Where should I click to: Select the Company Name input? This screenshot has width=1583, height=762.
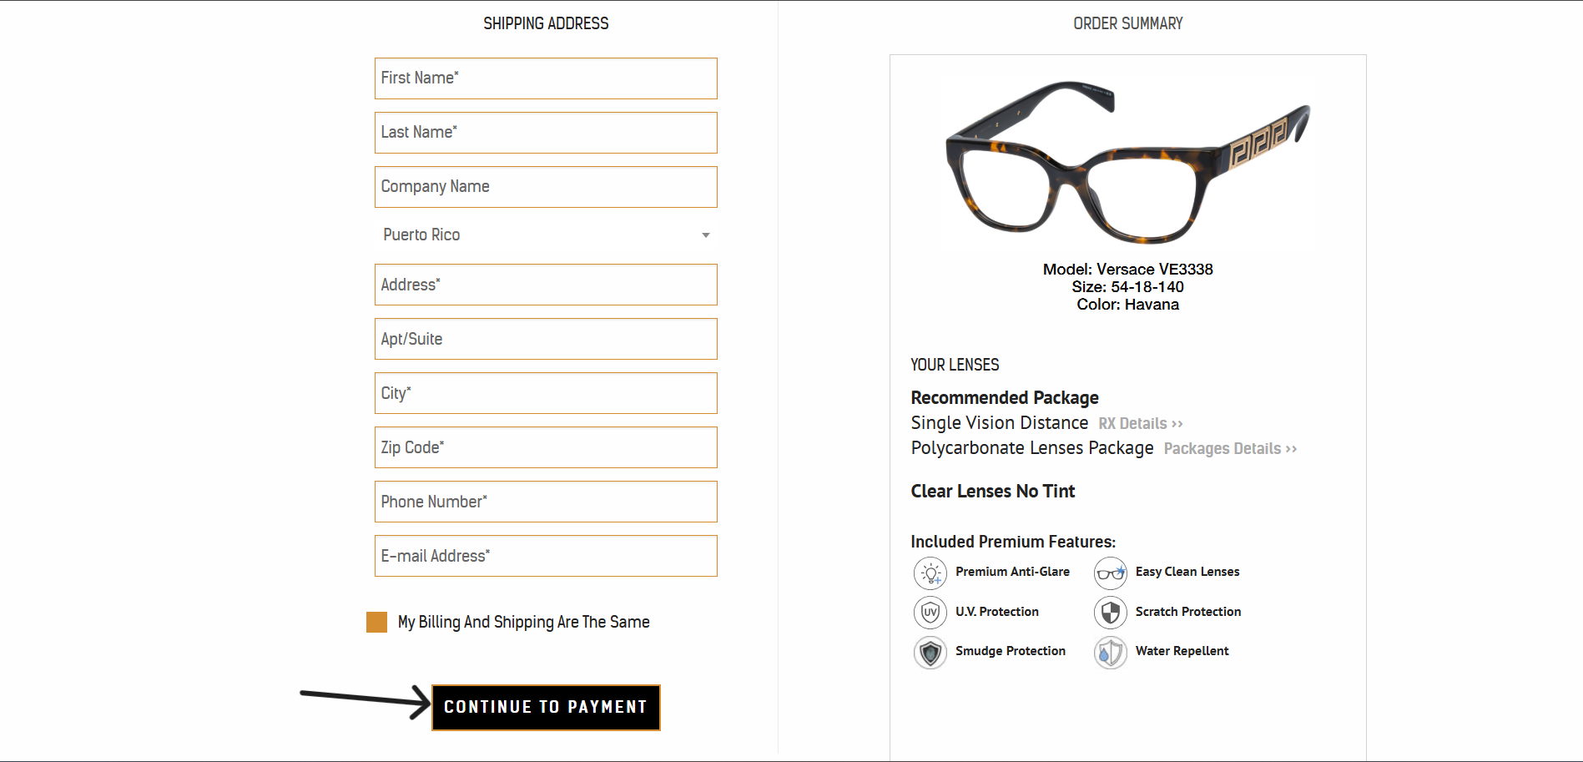point(546,187)
